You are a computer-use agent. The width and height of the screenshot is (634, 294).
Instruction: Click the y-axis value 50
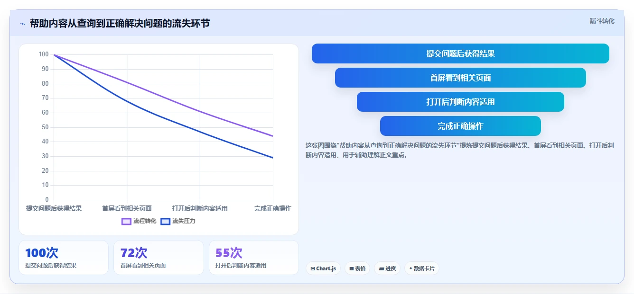pyautogui.click(x=45, y=127)
